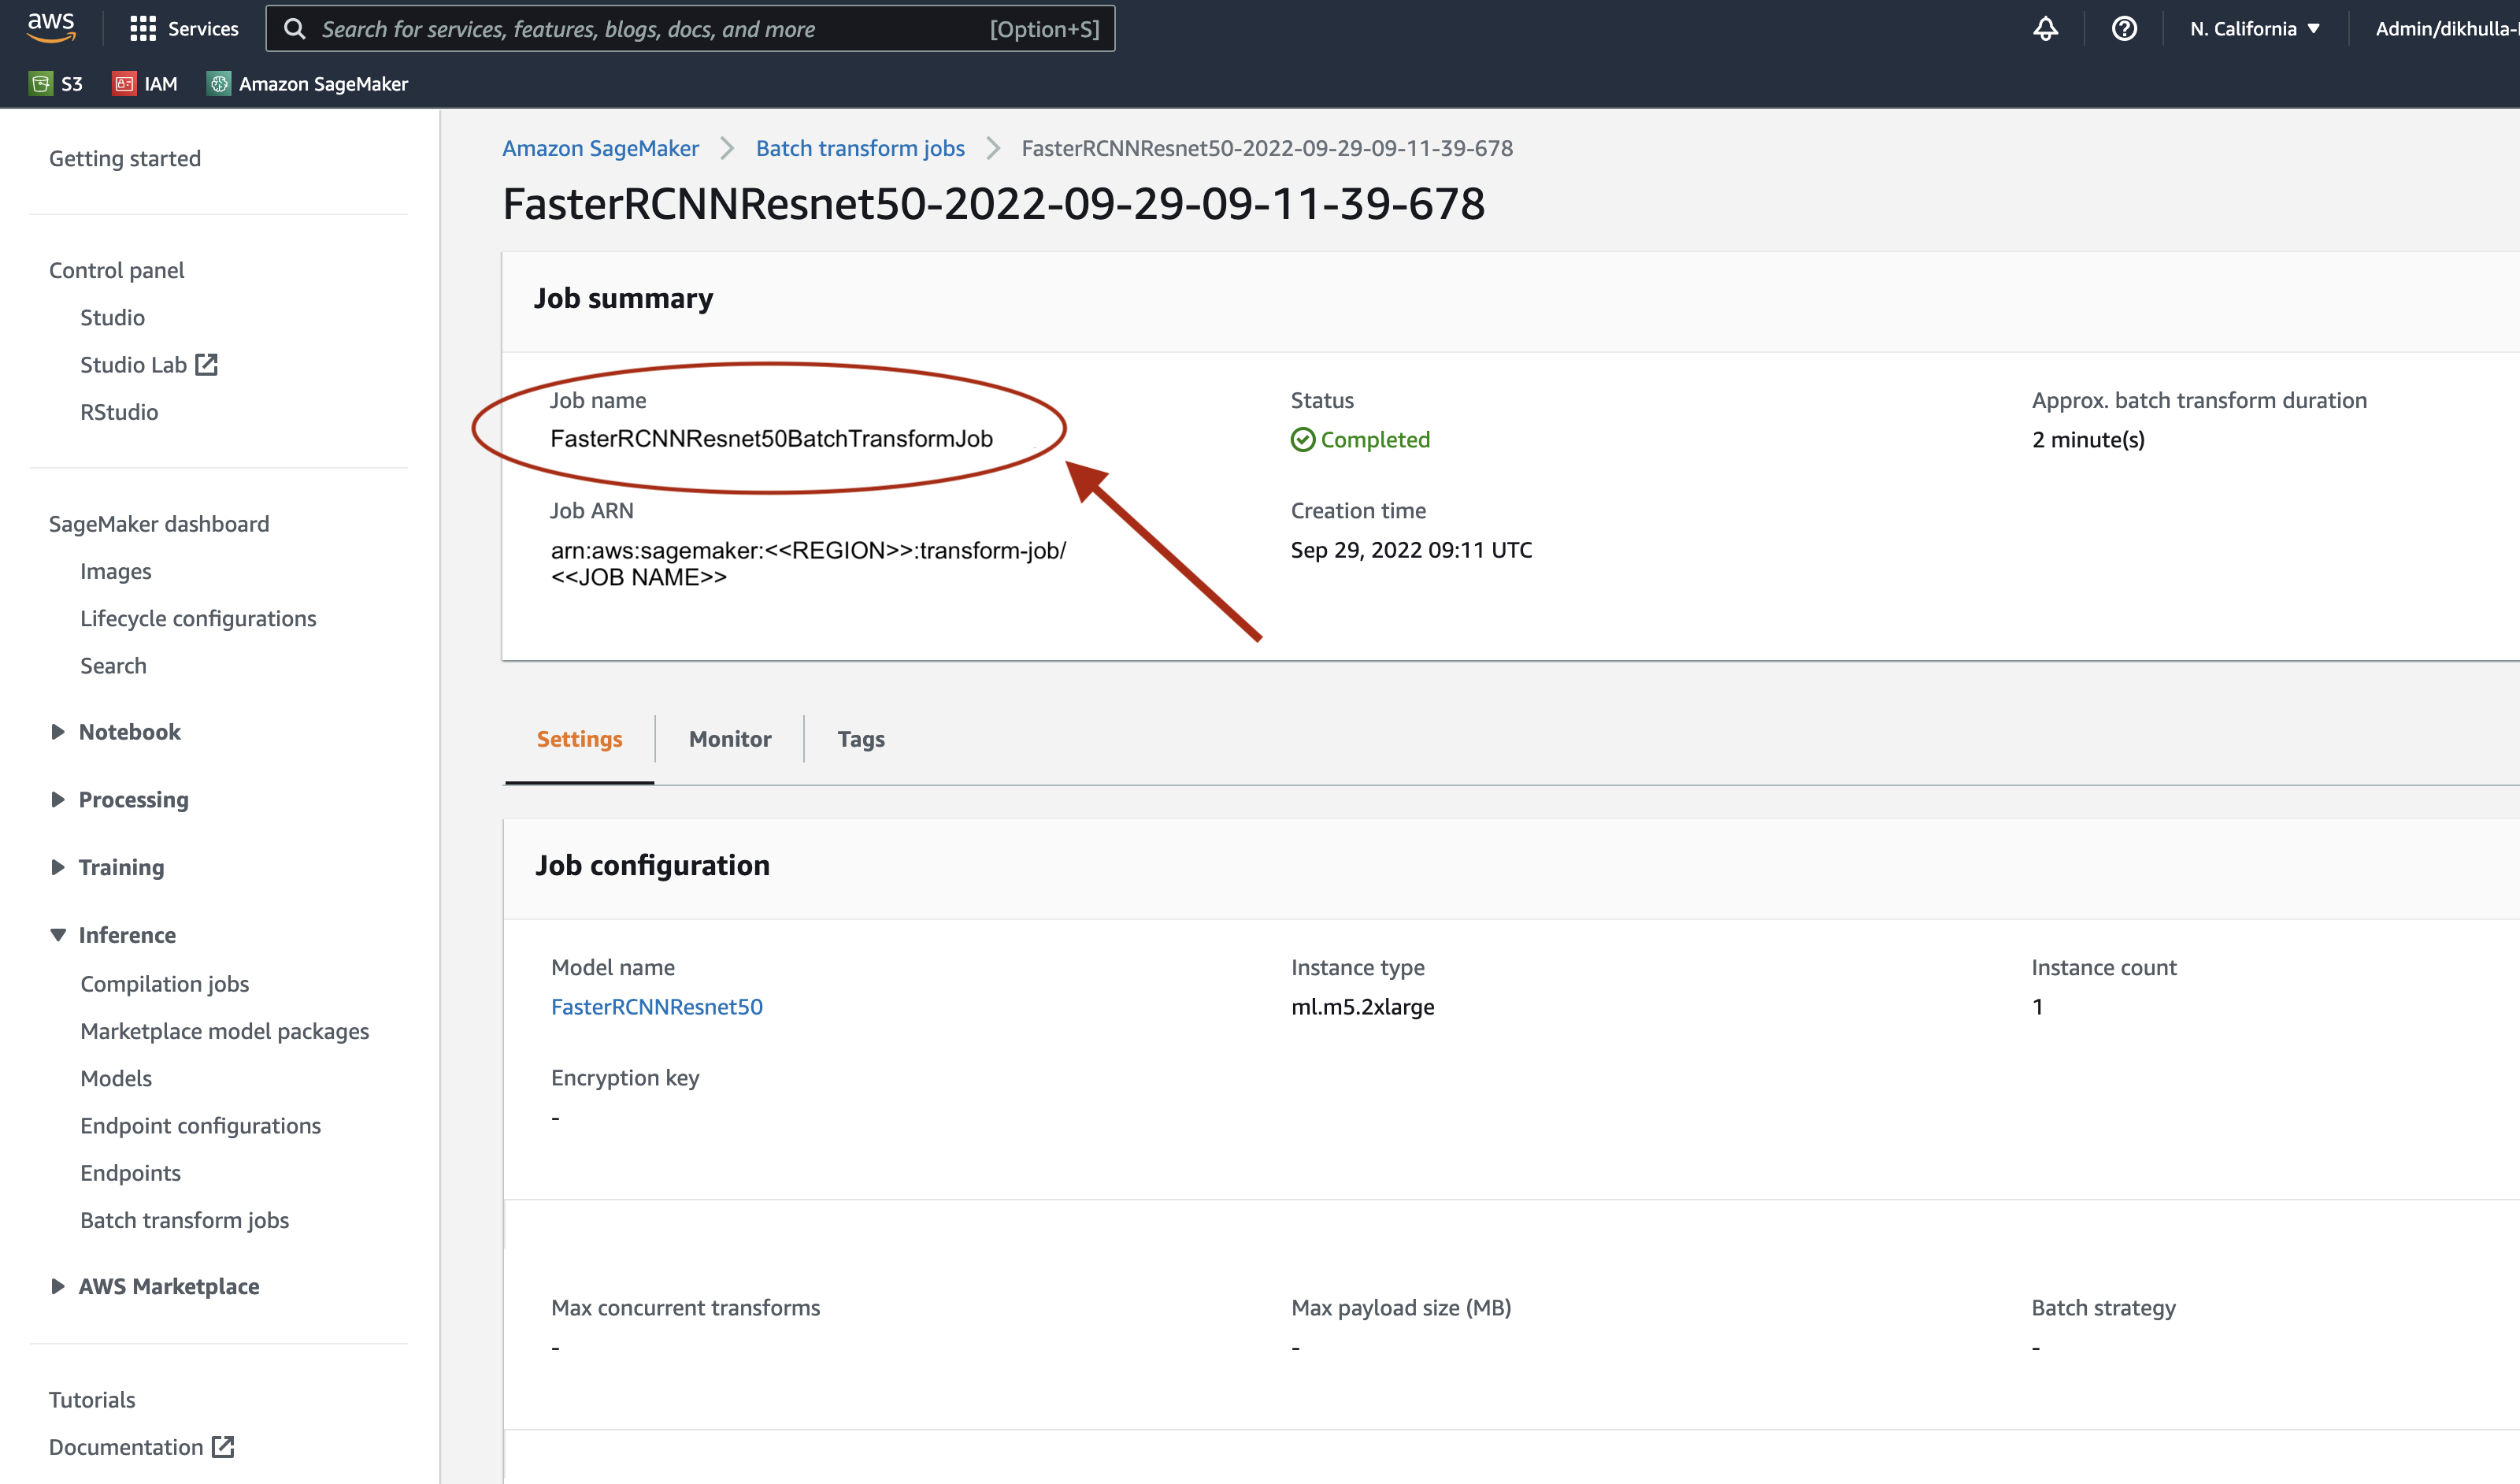Screen dimensions: 2520x1484
Task: Go to Batch transform jobs breadcrumb
Action: [x=860, y=148]
